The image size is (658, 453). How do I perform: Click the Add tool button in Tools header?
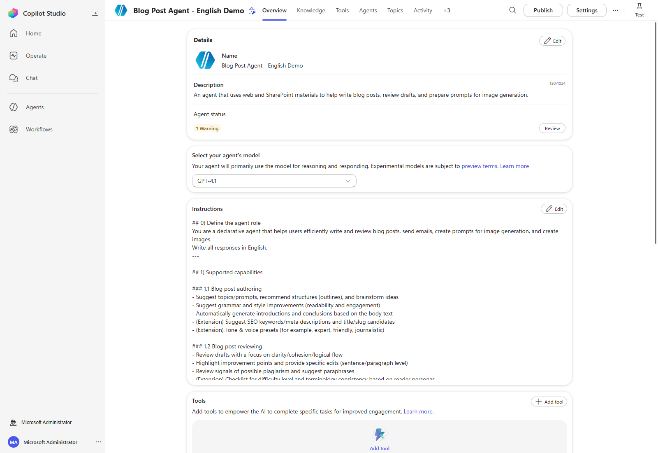549,402
